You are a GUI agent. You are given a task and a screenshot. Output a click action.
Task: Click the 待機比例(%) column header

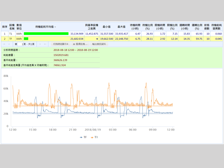pos(147,27)
